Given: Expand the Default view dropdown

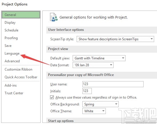Looking at the screenshot, I should coord(99,58).
